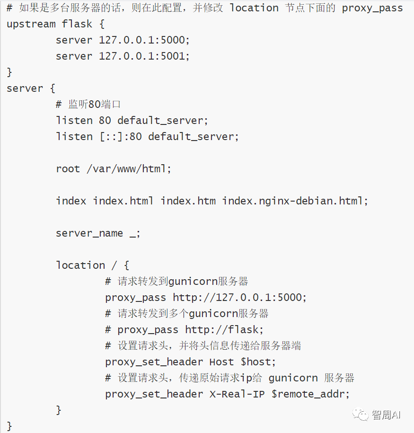Image resolution: width=414 pixels, height=433 pixels.
Task: Click the 'upstream flask {' line
Action: click(x=55, y=24)
